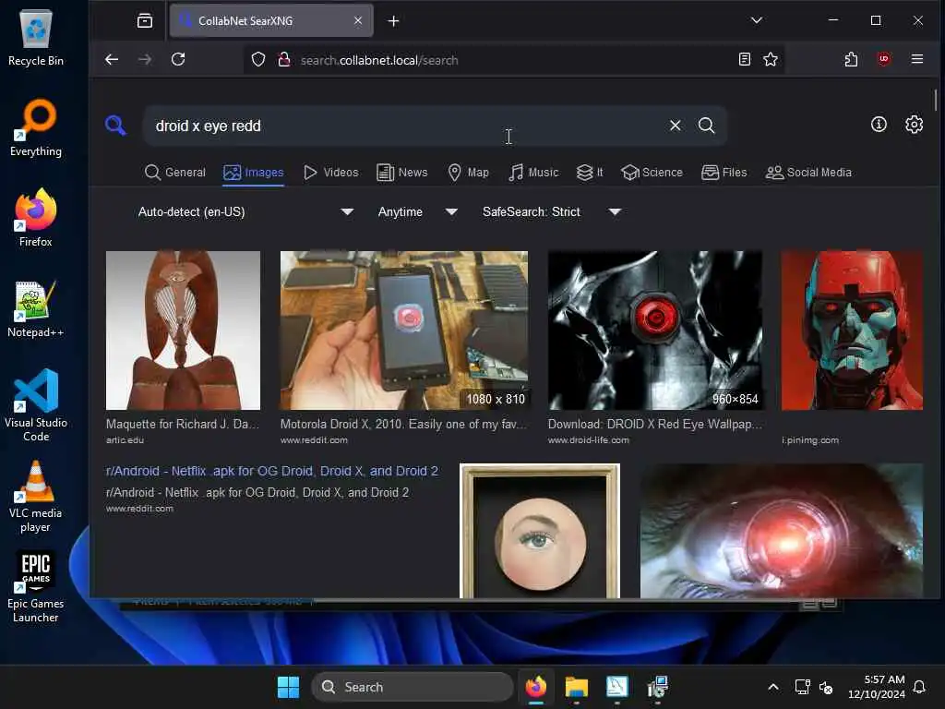Select Recycle Bin desktop icon

36,37
